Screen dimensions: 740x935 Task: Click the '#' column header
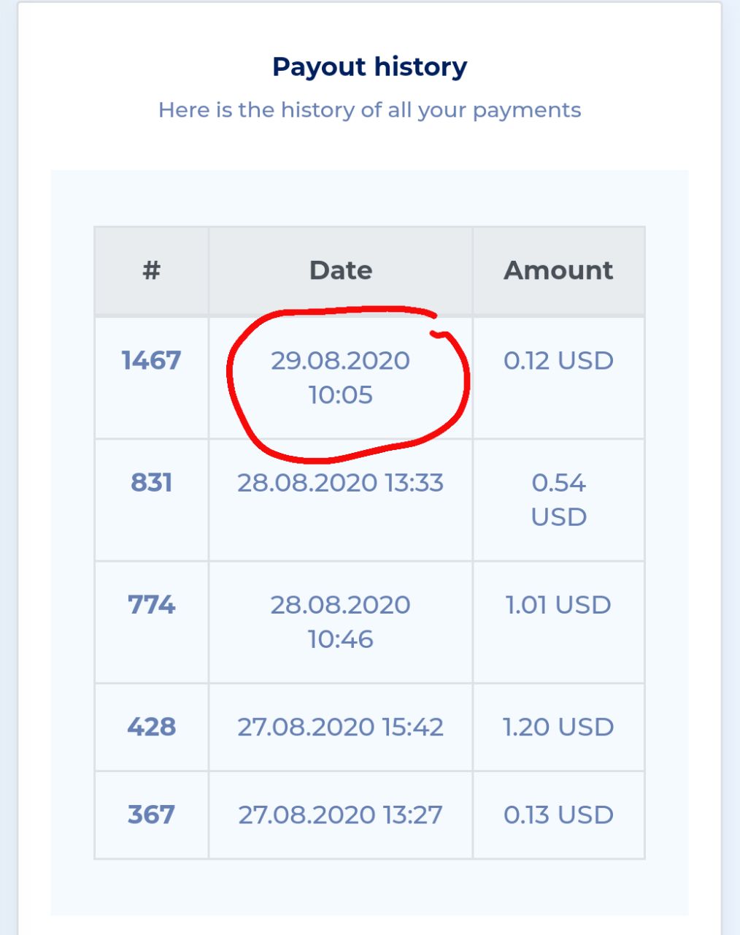click(151, 270)
